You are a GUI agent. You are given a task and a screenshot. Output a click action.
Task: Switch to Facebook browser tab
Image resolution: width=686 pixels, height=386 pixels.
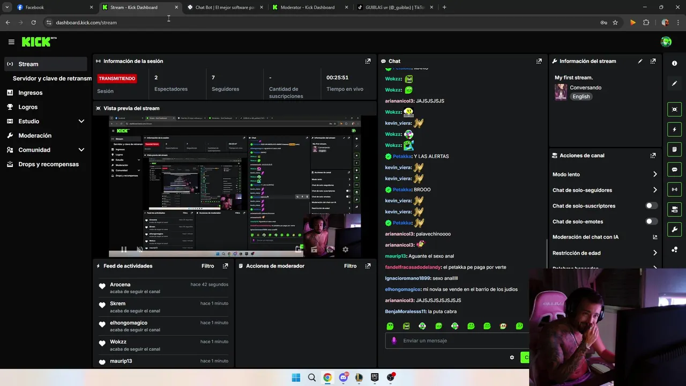54,8
